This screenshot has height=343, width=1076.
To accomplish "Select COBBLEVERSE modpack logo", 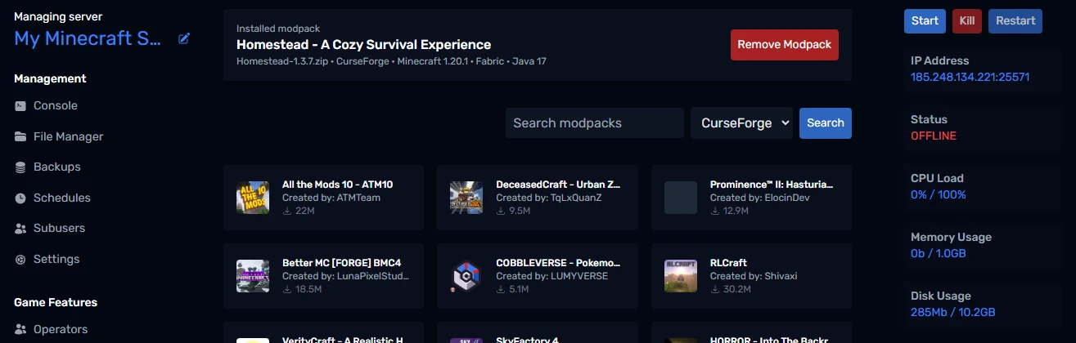I will pyautogui.click(x=466, y=276).
